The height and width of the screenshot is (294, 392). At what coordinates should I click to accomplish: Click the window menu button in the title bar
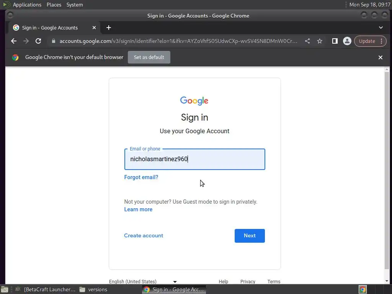click(10, 15)
